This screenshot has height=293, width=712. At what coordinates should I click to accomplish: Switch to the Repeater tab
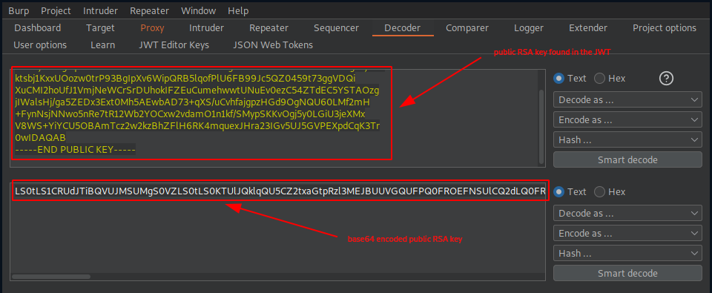(268, 28)
